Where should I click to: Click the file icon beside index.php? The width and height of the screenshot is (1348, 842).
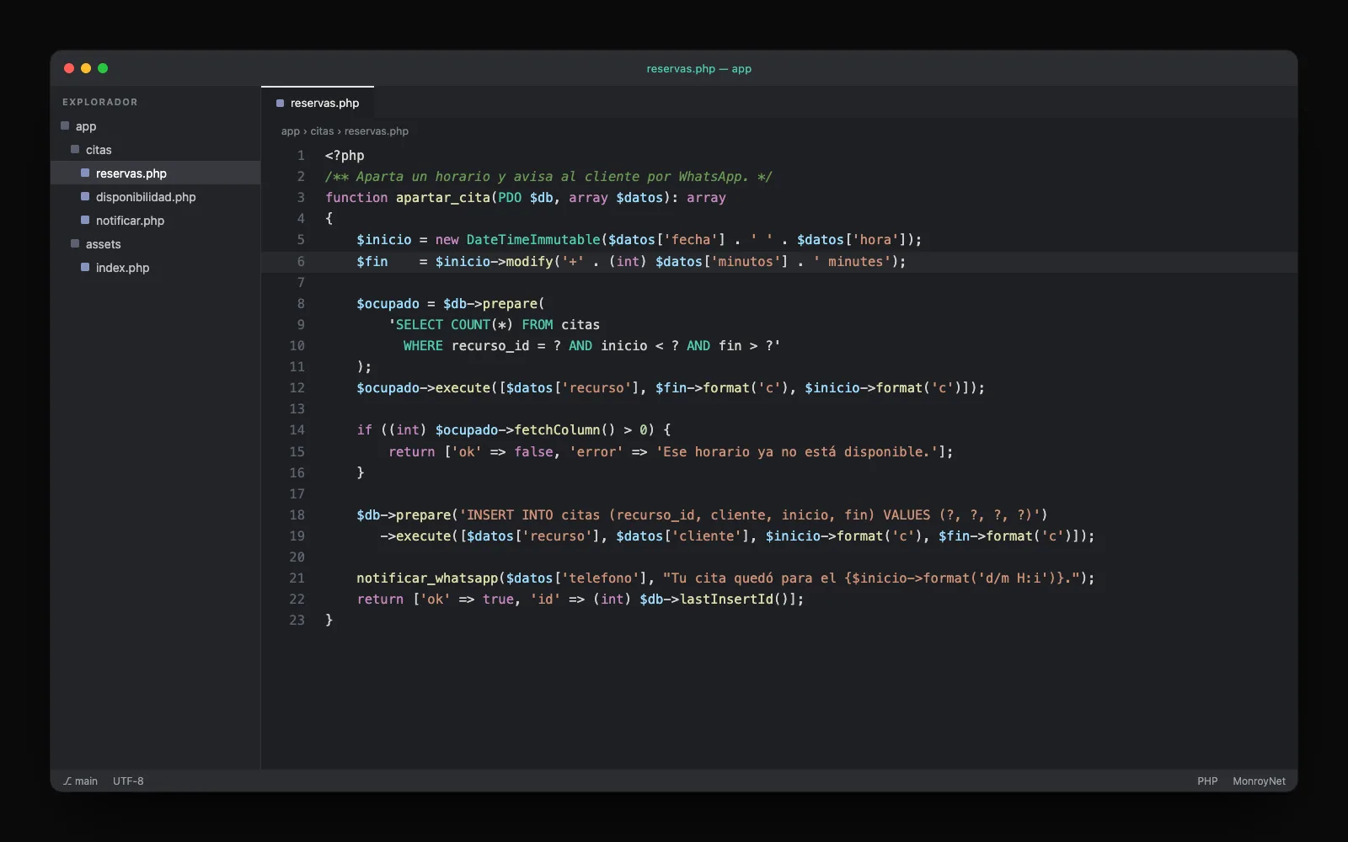[85, 267]
